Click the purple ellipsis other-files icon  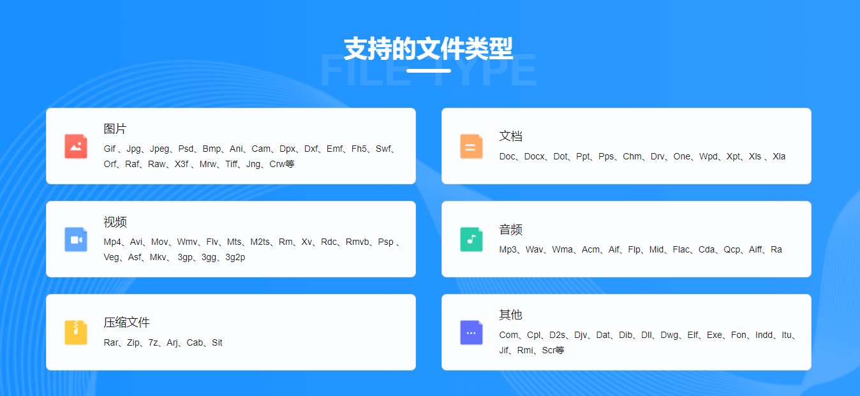pos(471,332)
